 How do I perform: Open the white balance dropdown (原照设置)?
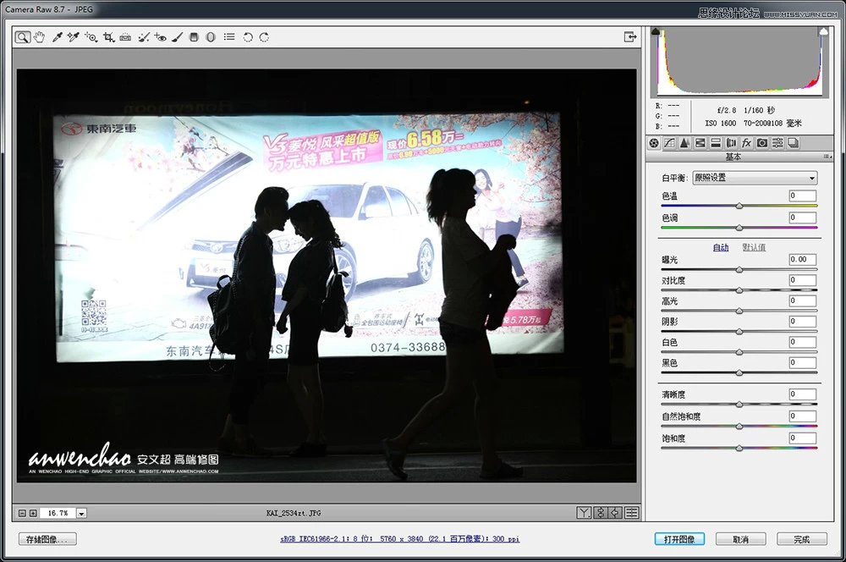click(x=755, y=178)
